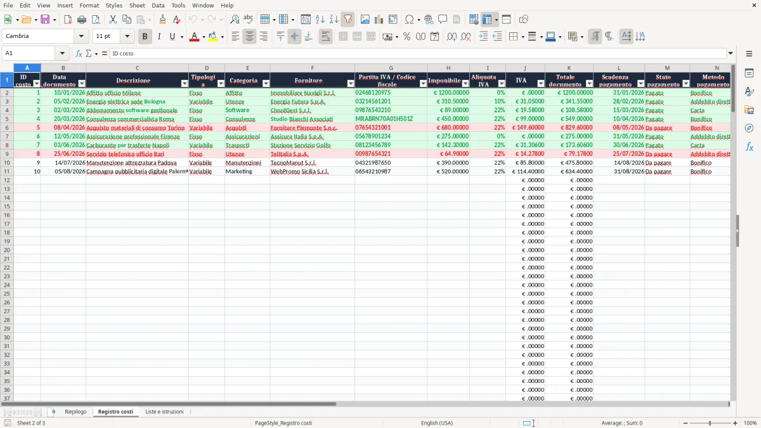Expand the Font Color palette arrow
This screenshot has height=428, width=761.
(203, 37)
